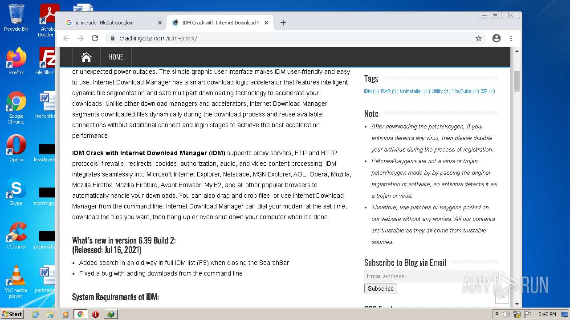Click the 'Tags' sidebar heading

tap(371, 79)
